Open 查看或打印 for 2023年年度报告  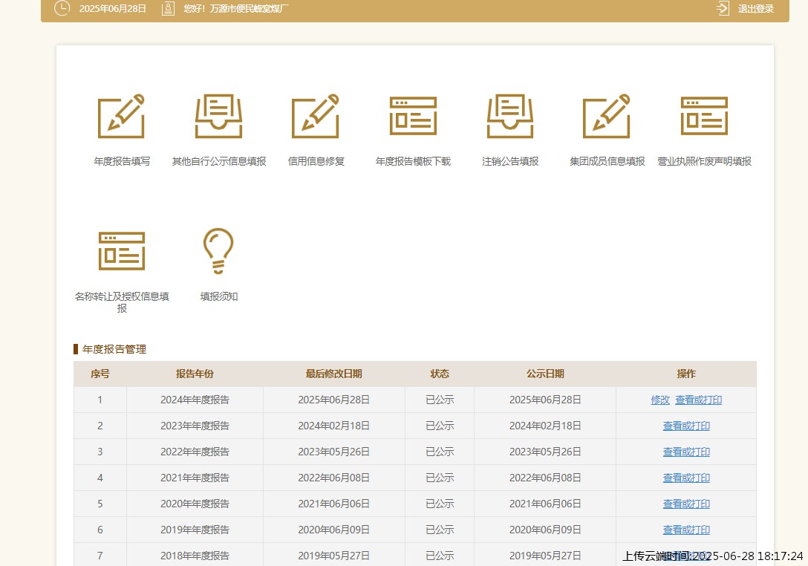pyautogui.click(x=686, y=426)
